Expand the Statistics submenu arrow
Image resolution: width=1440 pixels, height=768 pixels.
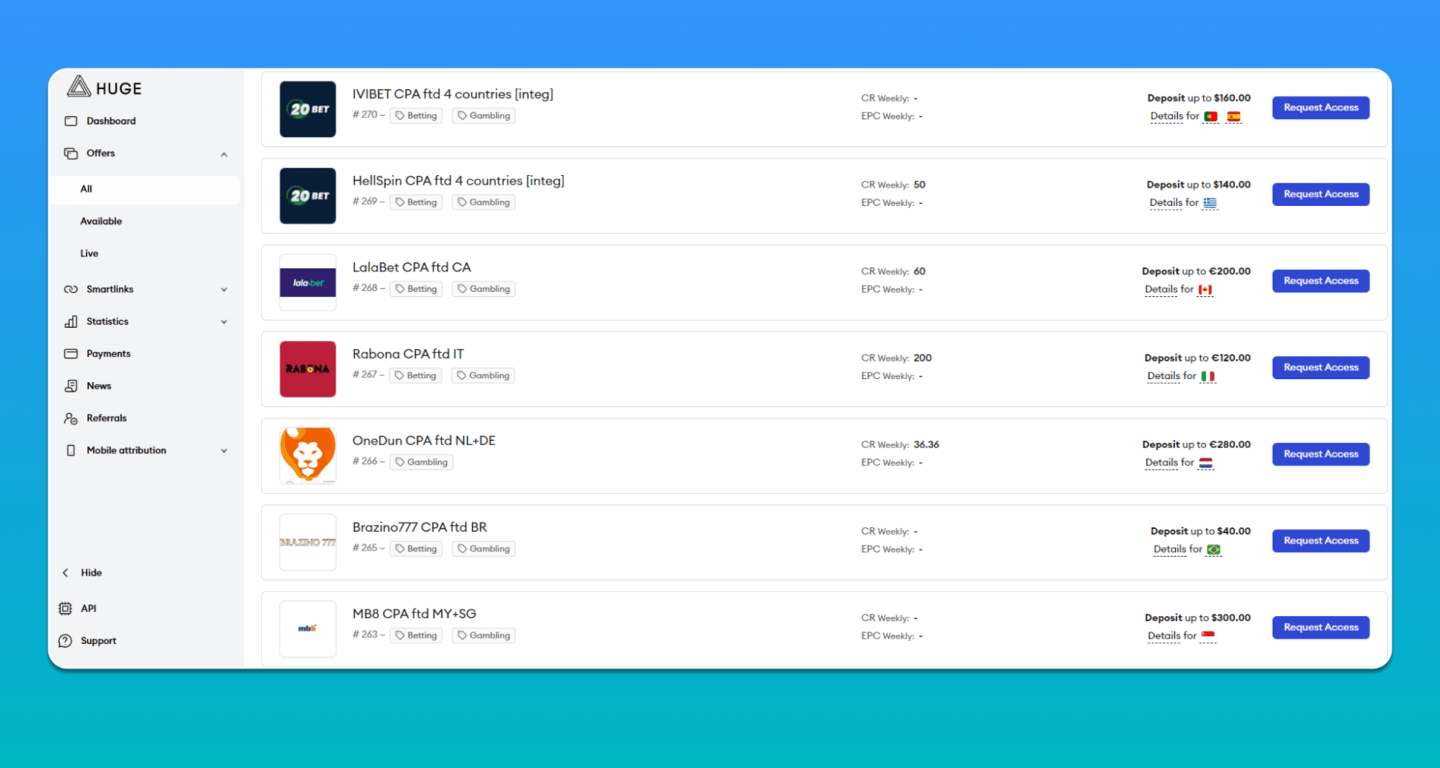[224, 322]
